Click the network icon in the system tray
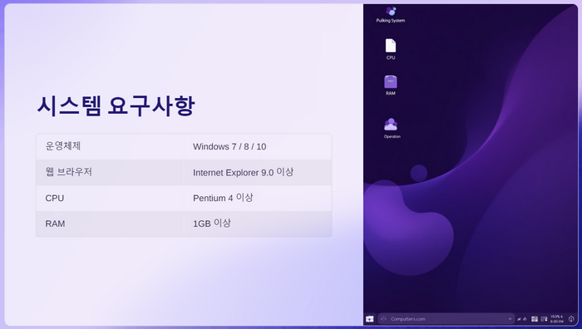 tap(525, 319)
